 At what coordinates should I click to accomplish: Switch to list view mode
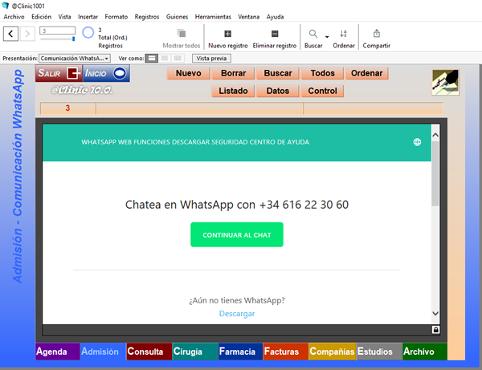coord(165,58)
